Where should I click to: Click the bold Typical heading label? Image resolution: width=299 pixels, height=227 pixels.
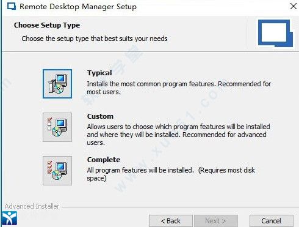coord(99,73)
